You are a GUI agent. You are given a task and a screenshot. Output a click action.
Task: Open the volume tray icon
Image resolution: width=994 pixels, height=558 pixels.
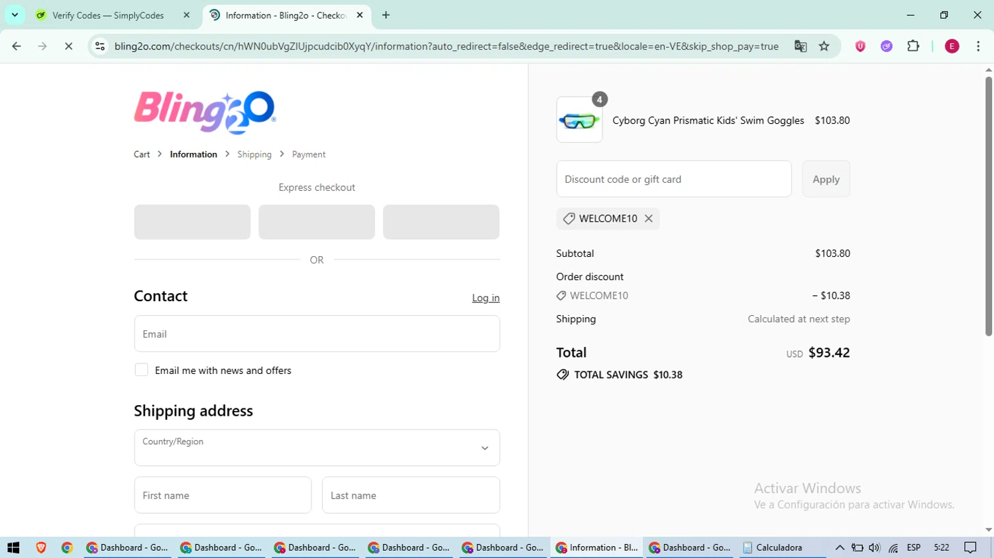875,547
